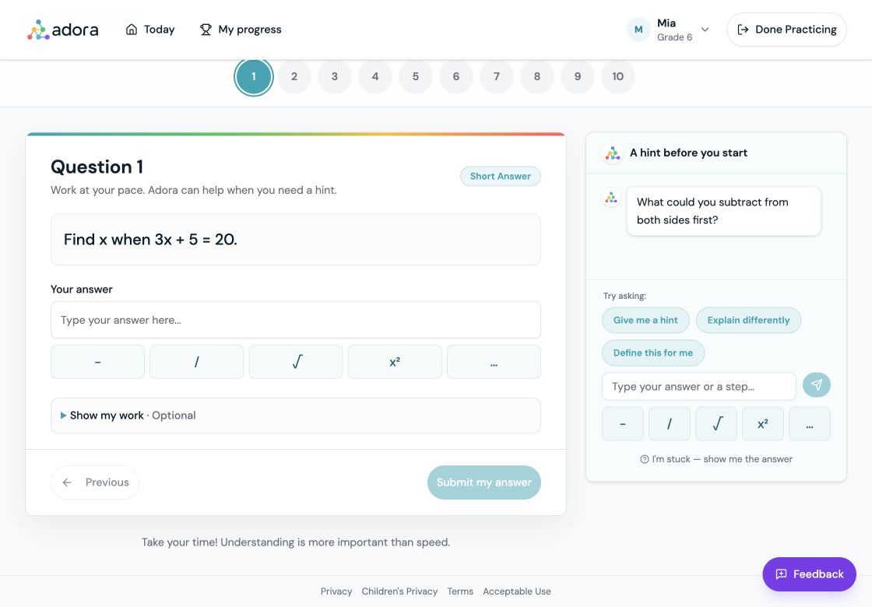Expand Show my work section
The width and height of the screenshot is (872, 607).
(296, 416)
